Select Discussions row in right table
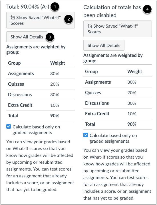The height and width of the screenshot is (205, 157). click(x=118, y=103)
